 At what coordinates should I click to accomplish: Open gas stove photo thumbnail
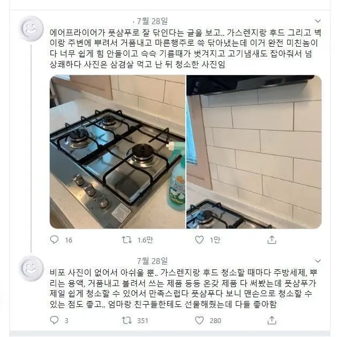click(x=118, y=152)
